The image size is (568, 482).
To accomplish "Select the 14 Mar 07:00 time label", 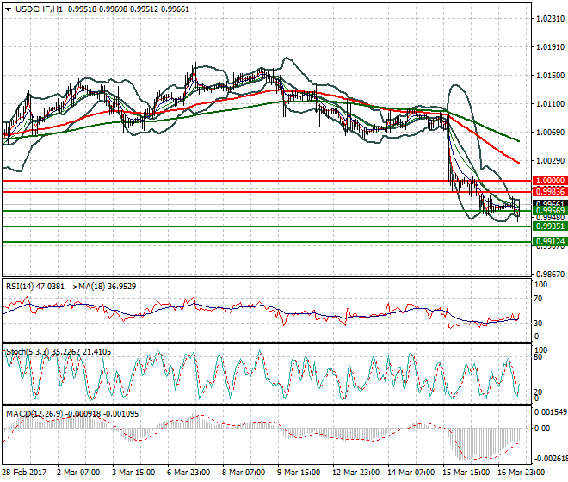I will tap(411, 473).
